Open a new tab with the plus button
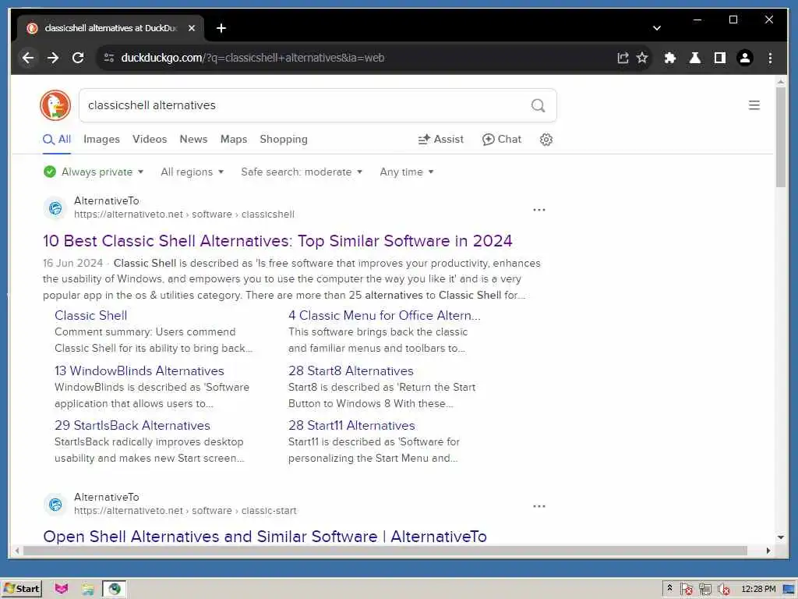 221,28
